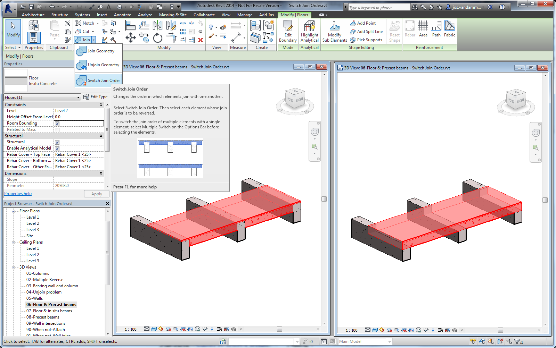Collapse the Dimensions section
556x348 pixels.
[101, 173]
